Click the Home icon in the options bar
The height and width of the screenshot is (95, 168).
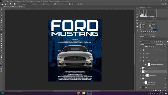point(2,4)
